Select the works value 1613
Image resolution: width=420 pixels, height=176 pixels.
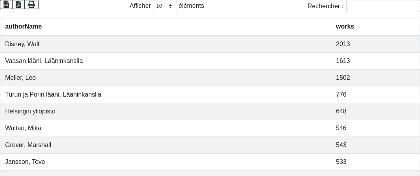tap(343, 61)
